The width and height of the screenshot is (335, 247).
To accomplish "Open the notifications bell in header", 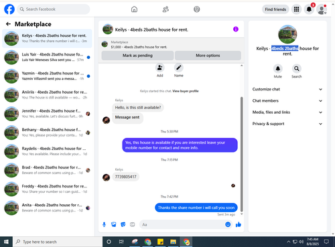I will tap(309, 9).
